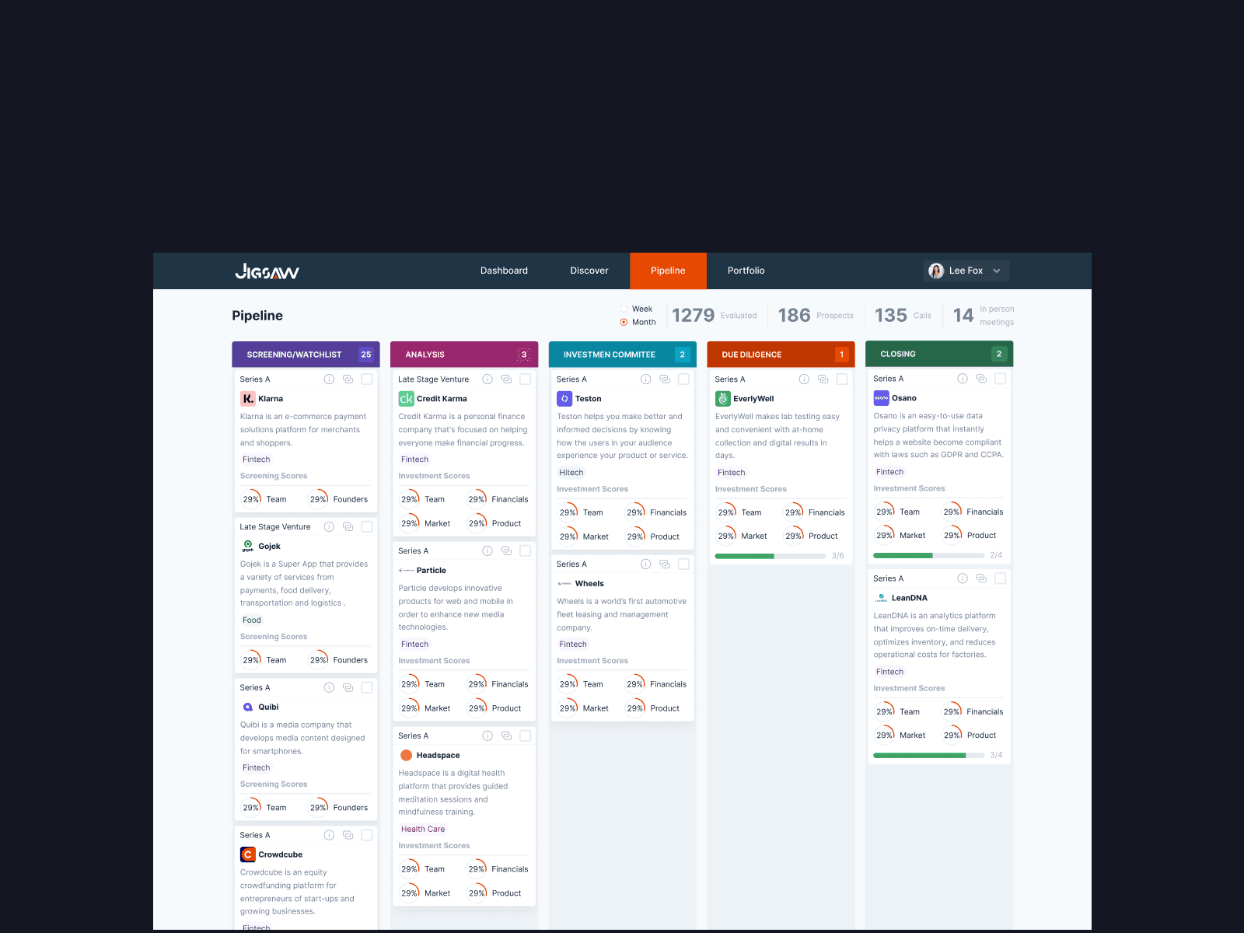The image size is (1244, 933).
Task: Click Due Diligence column header
Action: [781, 355]
